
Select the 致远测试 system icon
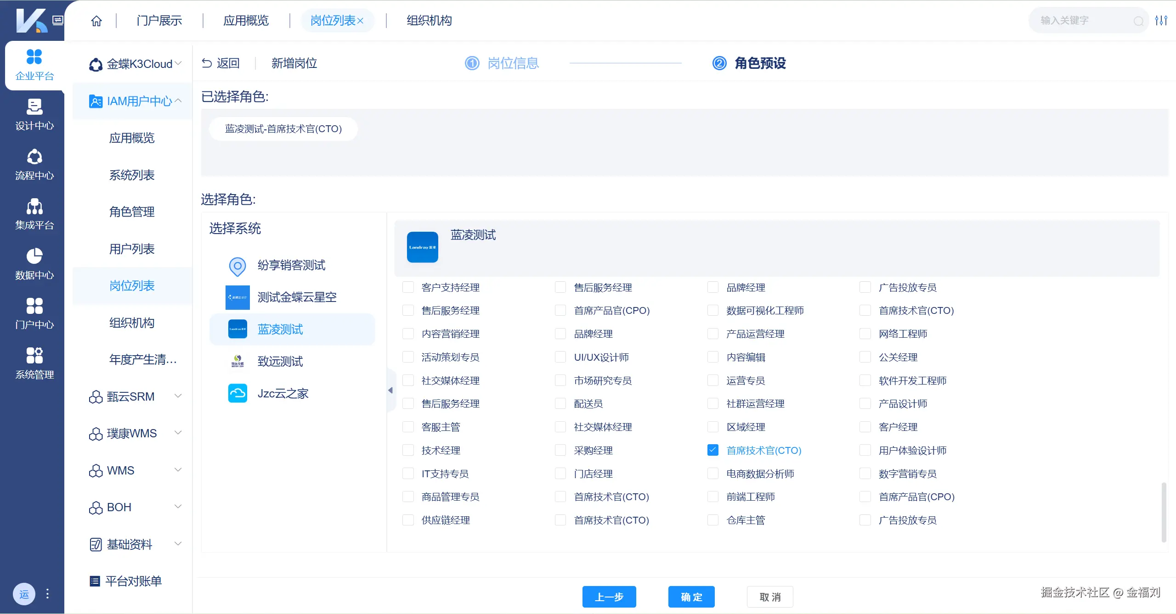pyautogui.click(x=237, y=361)
